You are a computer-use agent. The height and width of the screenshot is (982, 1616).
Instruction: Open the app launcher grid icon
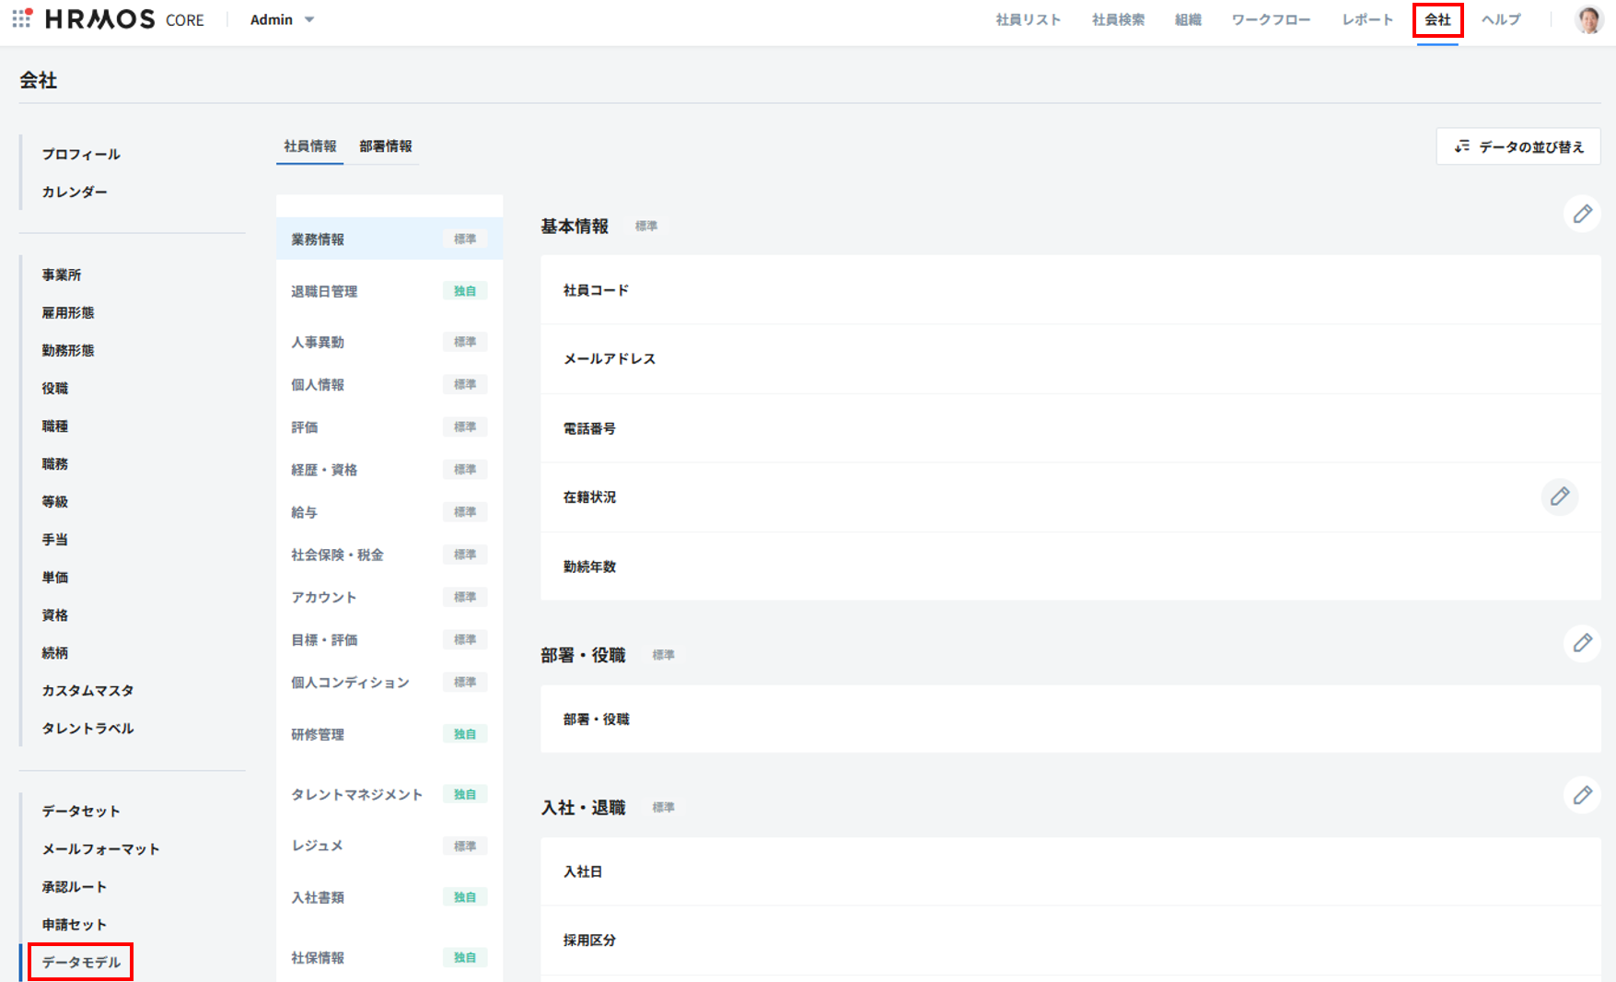[x=22, y=18]
